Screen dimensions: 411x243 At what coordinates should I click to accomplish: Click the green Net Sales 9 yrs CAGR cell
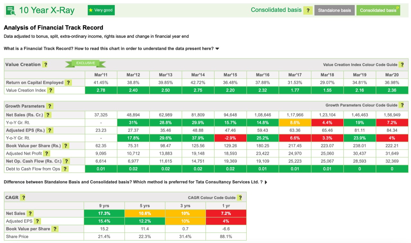[x=104, y=213]
